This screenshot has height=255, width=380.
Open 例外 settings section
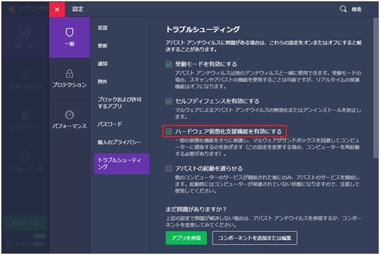pyautogui.click(x=102, y=82)
